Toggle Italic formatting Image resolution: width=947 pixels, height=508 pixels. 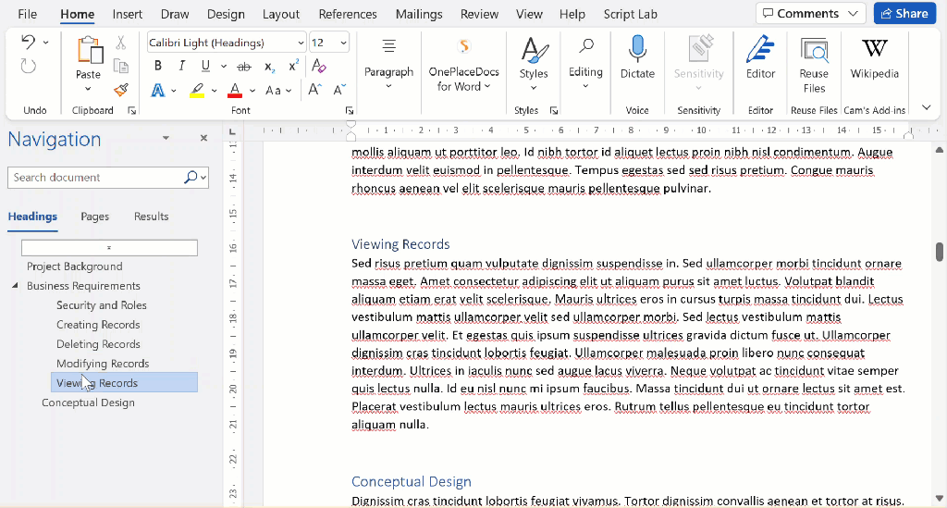(181, 67)
